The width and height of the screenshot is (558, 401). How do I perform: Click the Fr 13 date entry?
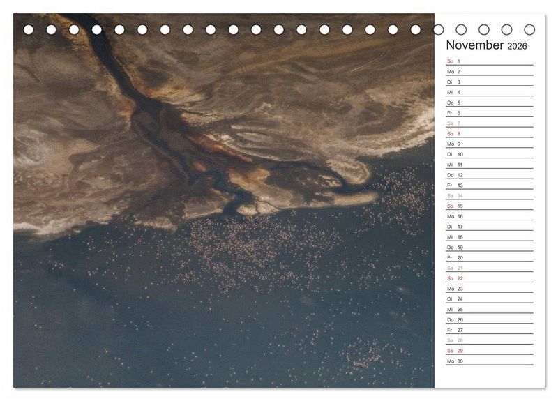coord(489,186)
